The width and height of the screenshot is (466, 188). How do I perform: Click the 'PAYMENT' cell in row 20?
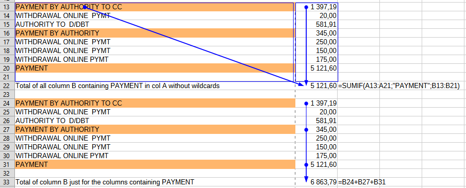point(155,68)
